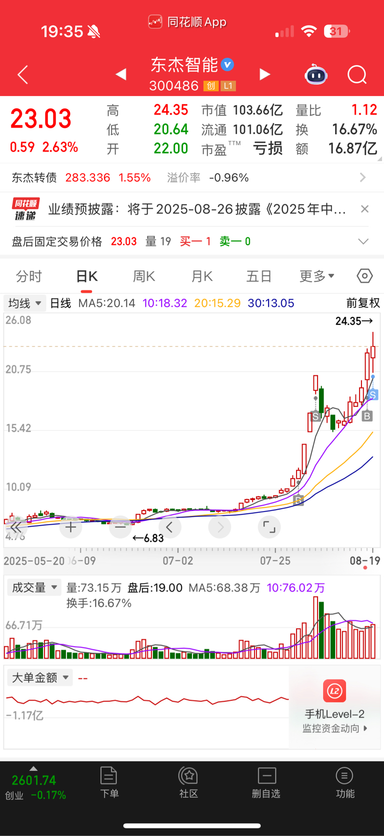Dismiss the 业绩预披露 news banner
This screenshot has height=836, width=384.
(365, 209)
